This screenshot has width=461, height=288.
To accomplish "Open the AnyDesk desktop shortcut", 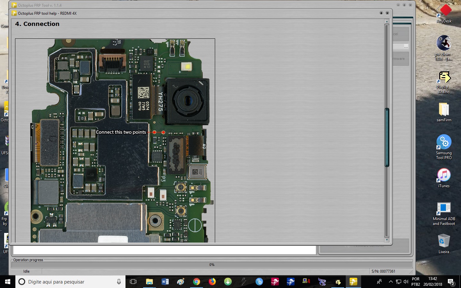I will pos(444,13).
